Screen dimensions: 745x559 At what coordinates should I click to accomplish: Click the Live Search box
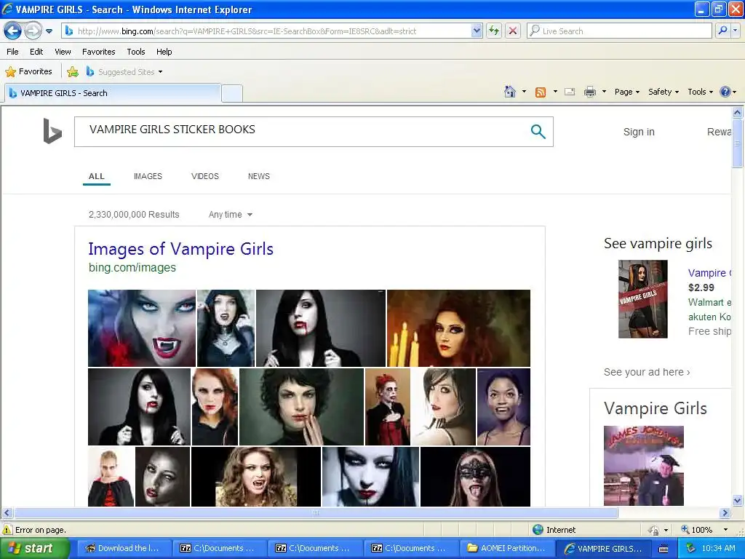pyautogui.click(x=620, y=31)
